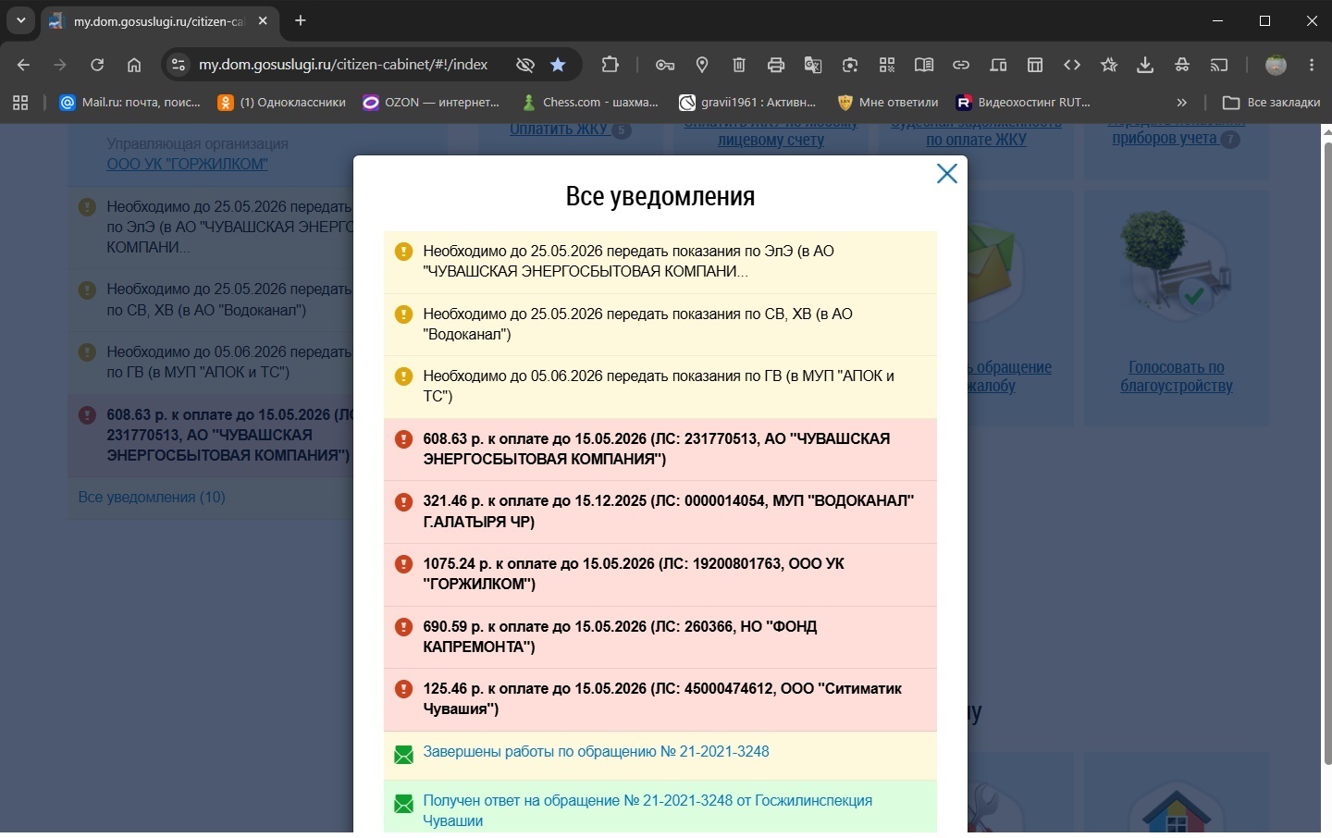Image resolution: width=1332 pixels, height=838 pixels.
Task: Open the Видеохостинг RUT bookmark
Action: coord(1023,103)
